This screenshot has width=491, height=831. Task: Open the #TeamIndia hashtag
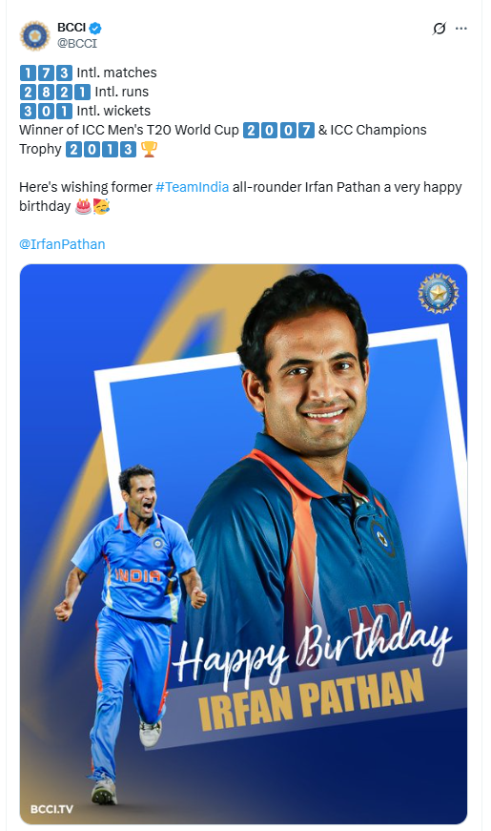click(193, 187)
